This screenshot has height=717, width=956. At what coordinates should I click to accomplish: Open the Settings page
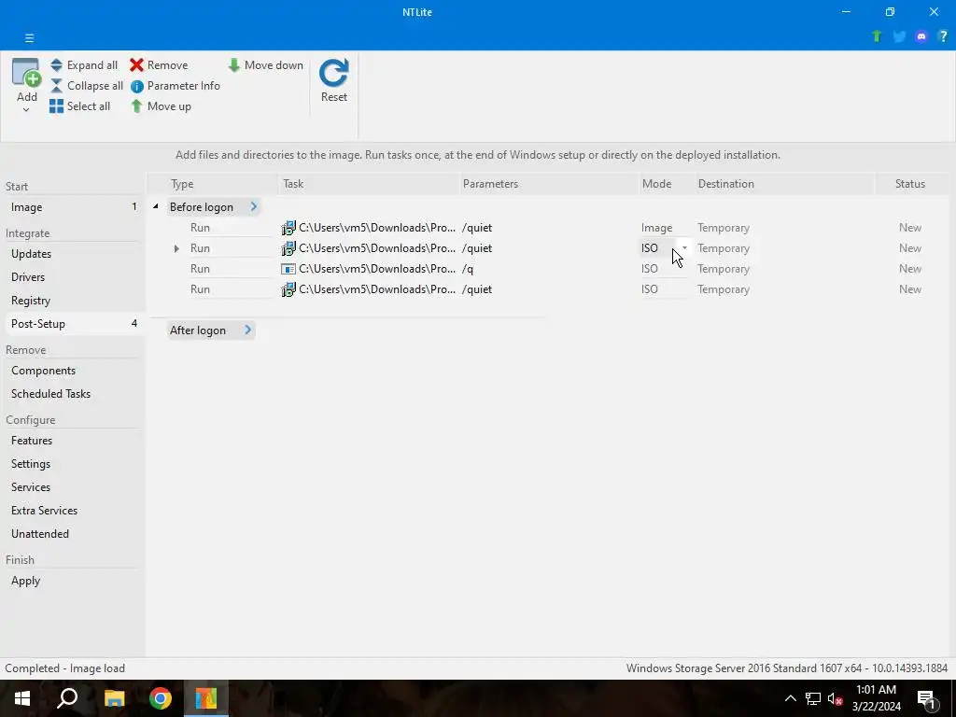point(73,464)
